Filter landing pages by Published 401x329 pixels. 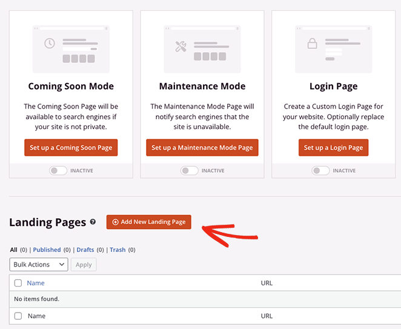tap(47, 250)
